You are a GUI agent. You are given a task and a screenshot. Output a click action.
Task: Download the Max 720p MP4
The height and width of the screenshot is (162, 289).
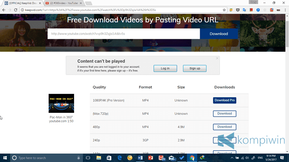click(x=224, y=114)
